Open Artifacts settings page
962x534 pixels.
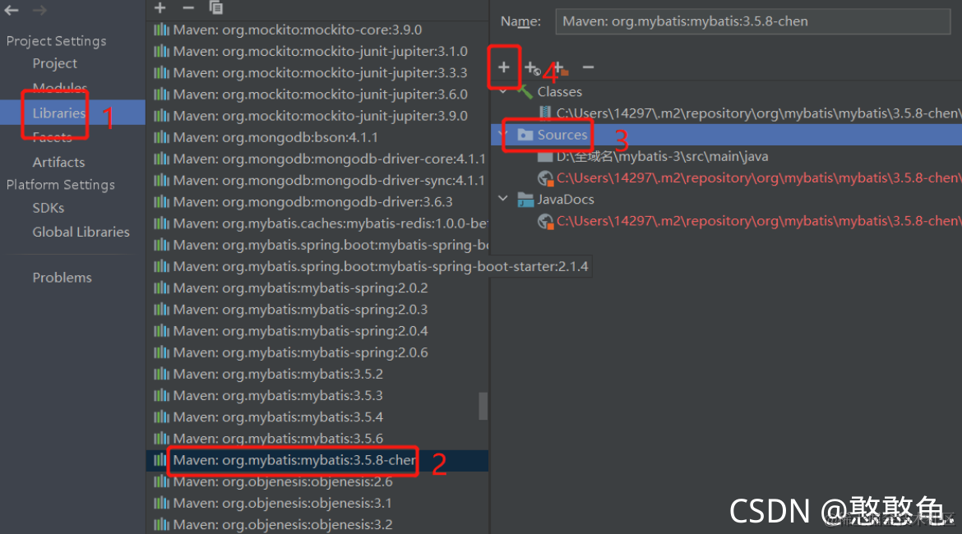coord(58,162)
